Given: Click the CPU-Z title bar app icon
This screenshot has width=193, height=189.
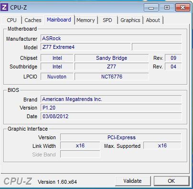Looking at the screenshot, I should point(4,7).
